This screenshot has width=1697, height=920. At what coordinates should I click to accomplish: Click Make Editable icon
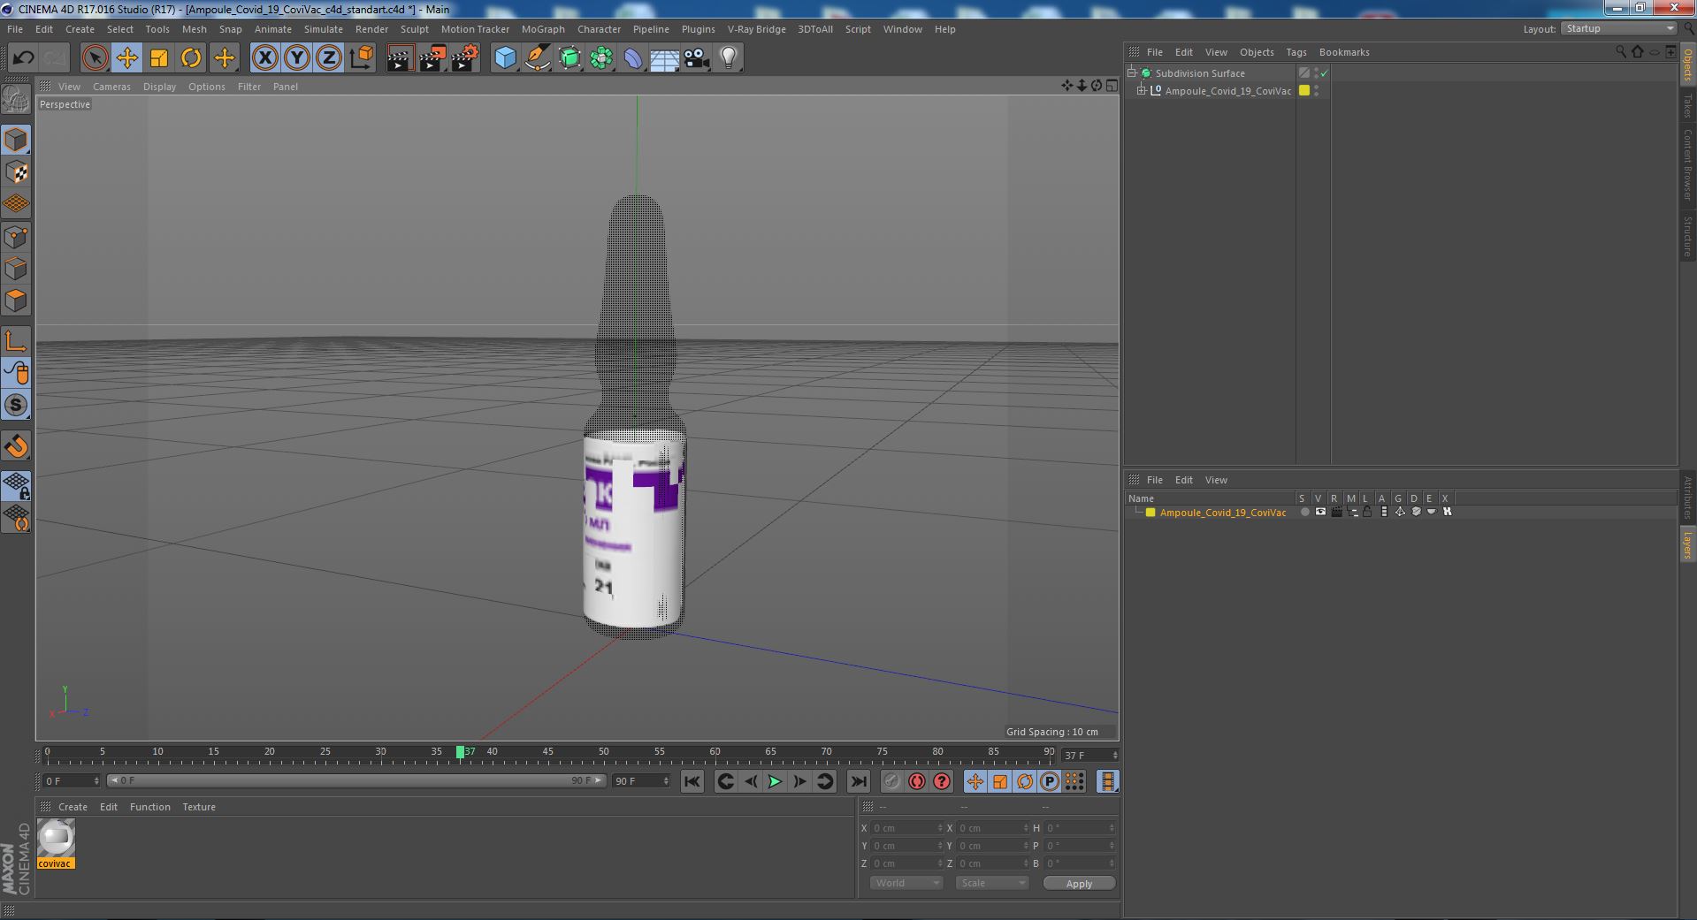coord(16,100)
